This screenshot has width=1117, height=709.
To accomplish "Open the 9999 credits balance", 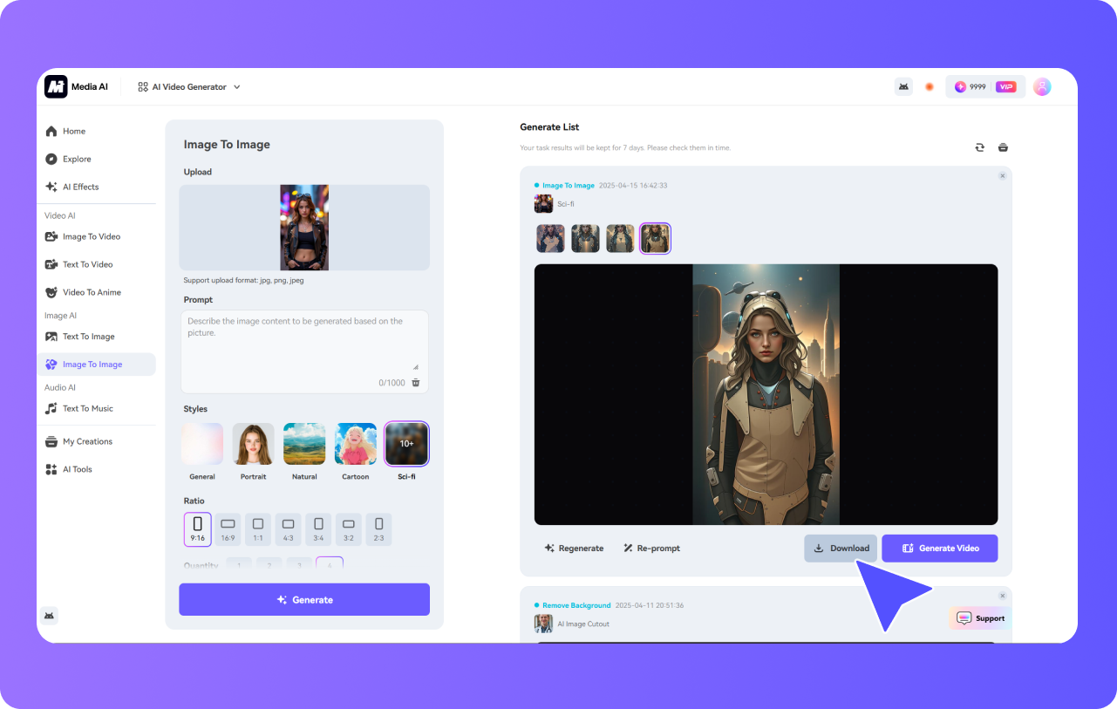I will [971, 87].
